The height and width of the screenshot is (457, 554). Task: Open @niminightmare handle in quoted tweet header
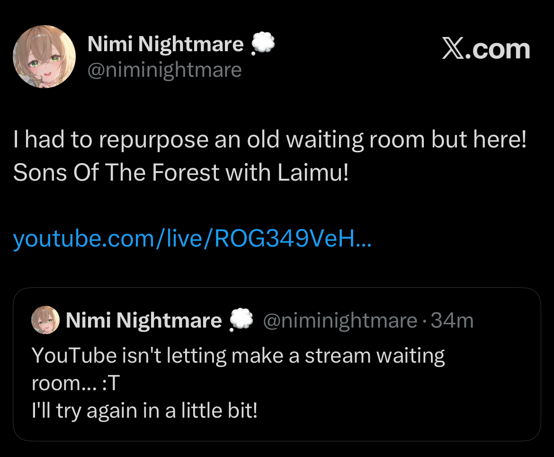(340, 321)
